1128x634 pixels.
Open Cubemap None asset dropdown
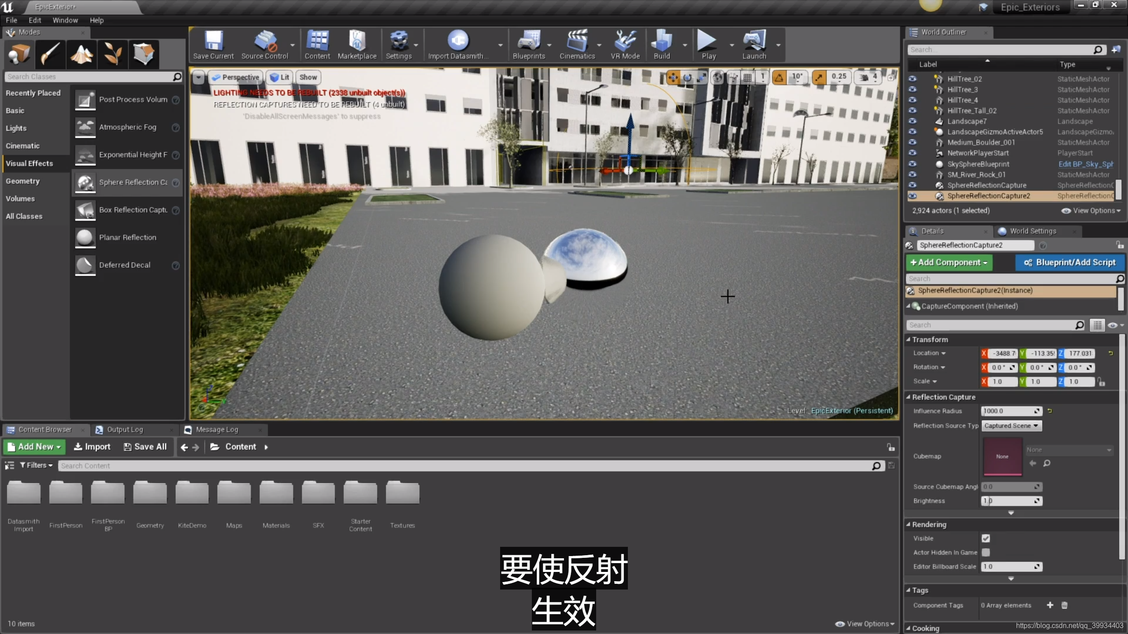tap(1069, 450)
